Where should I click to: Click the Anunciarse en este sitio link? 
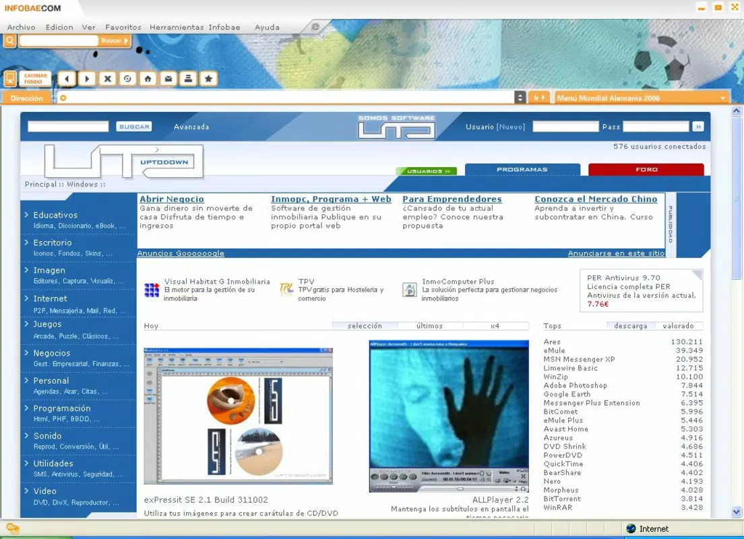pos(616,253)
